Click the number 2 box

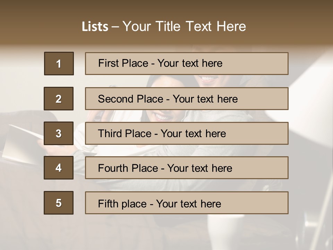[x=59, y=99]
